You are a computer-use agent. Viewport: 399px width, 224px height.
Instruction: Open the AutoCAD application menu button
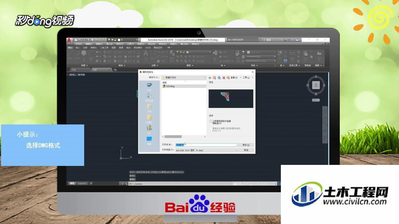coord(70,41)
